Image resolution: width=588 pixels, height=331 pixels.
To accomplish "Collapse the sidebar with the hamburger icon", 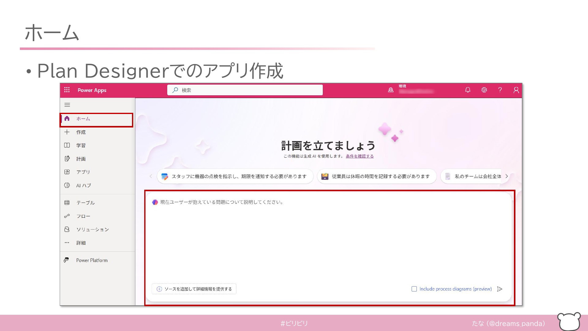I will pyautogui.click(x=67, y=105).
